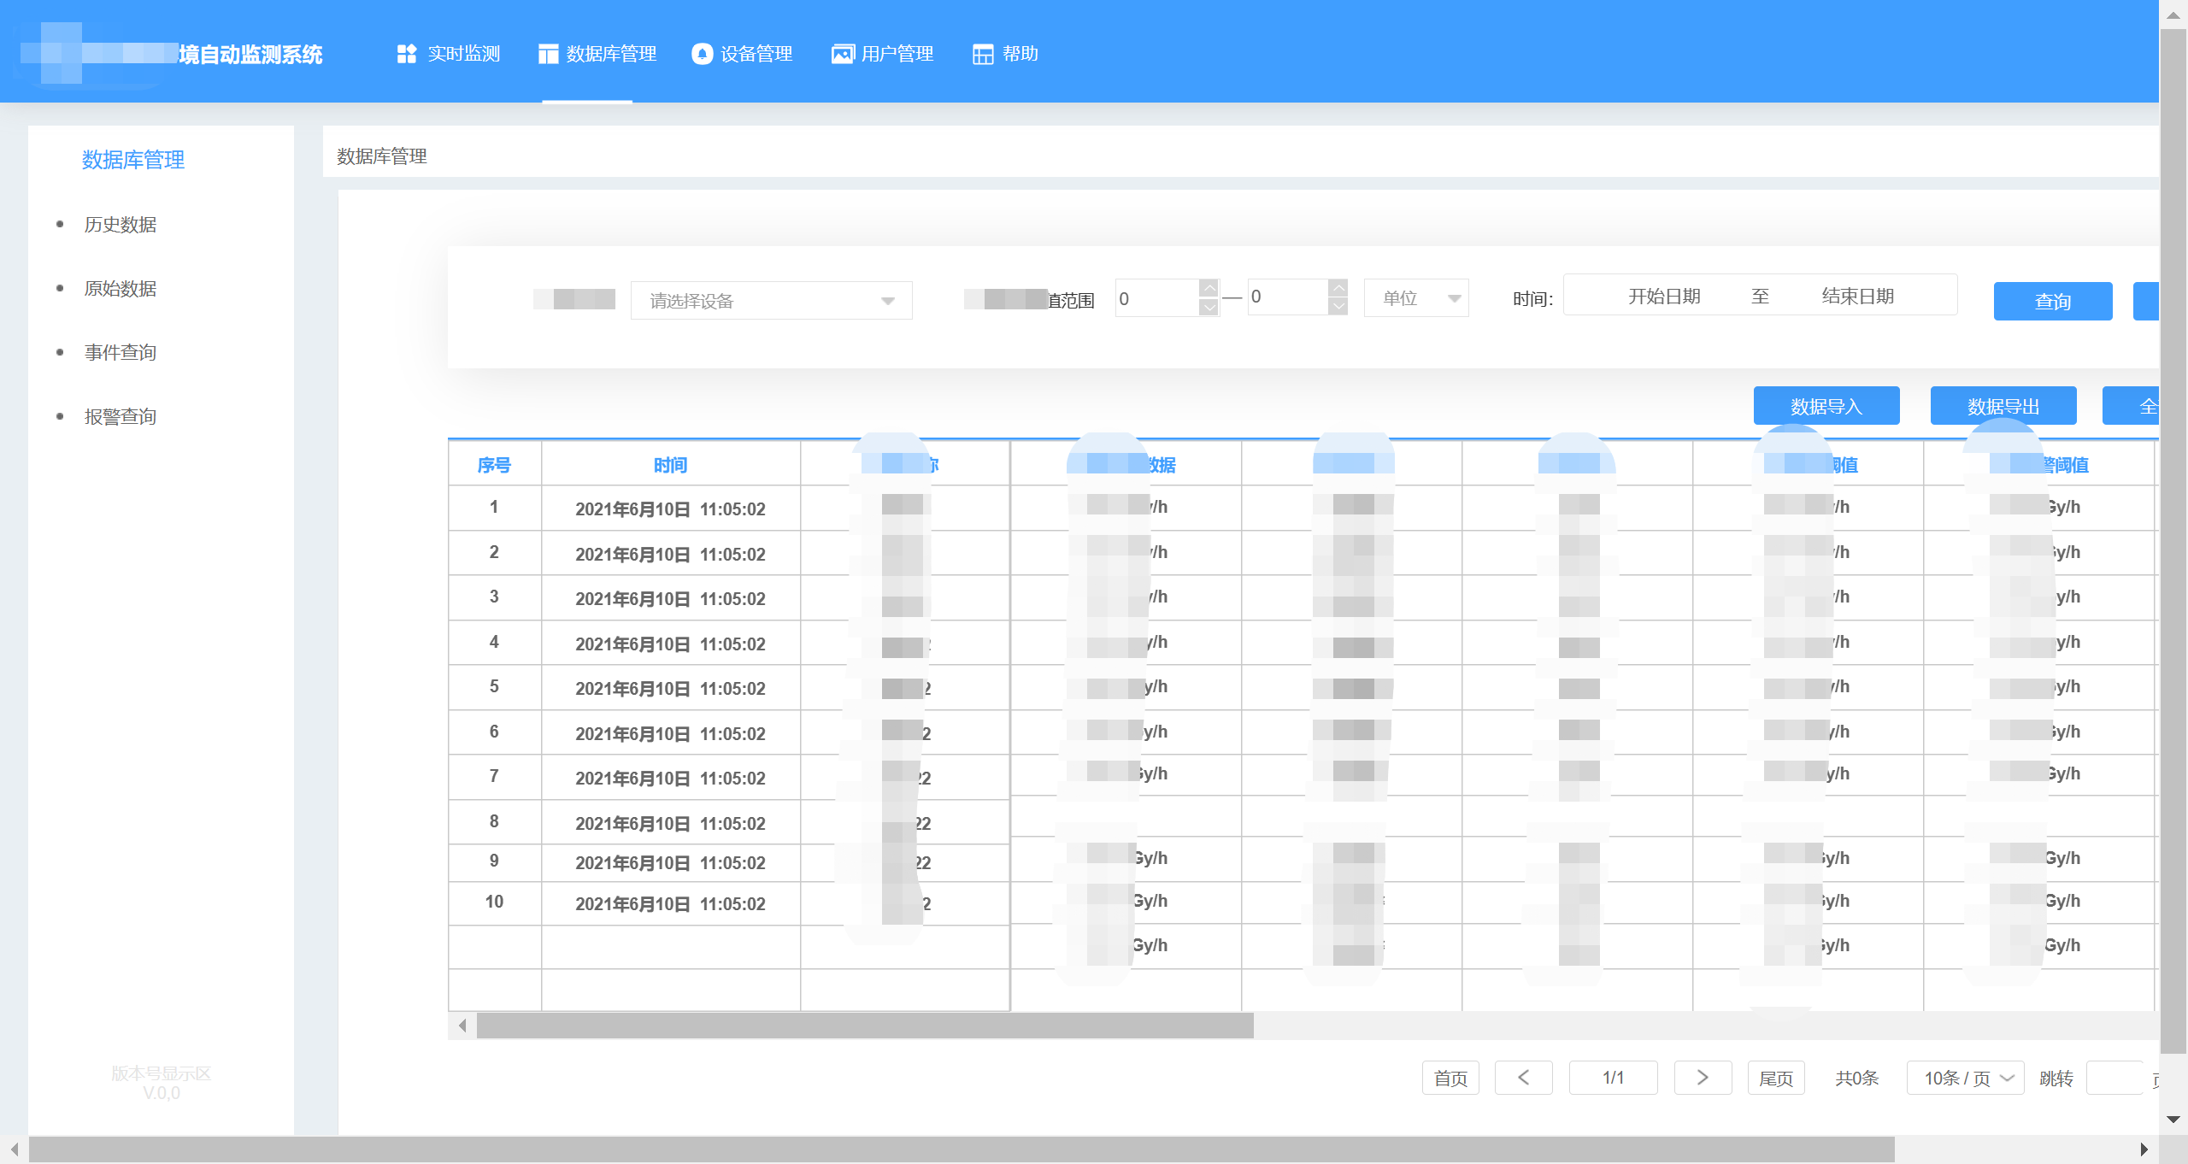Click the range maximum input field
2188x1164 pixels.
pos(1288,297)
